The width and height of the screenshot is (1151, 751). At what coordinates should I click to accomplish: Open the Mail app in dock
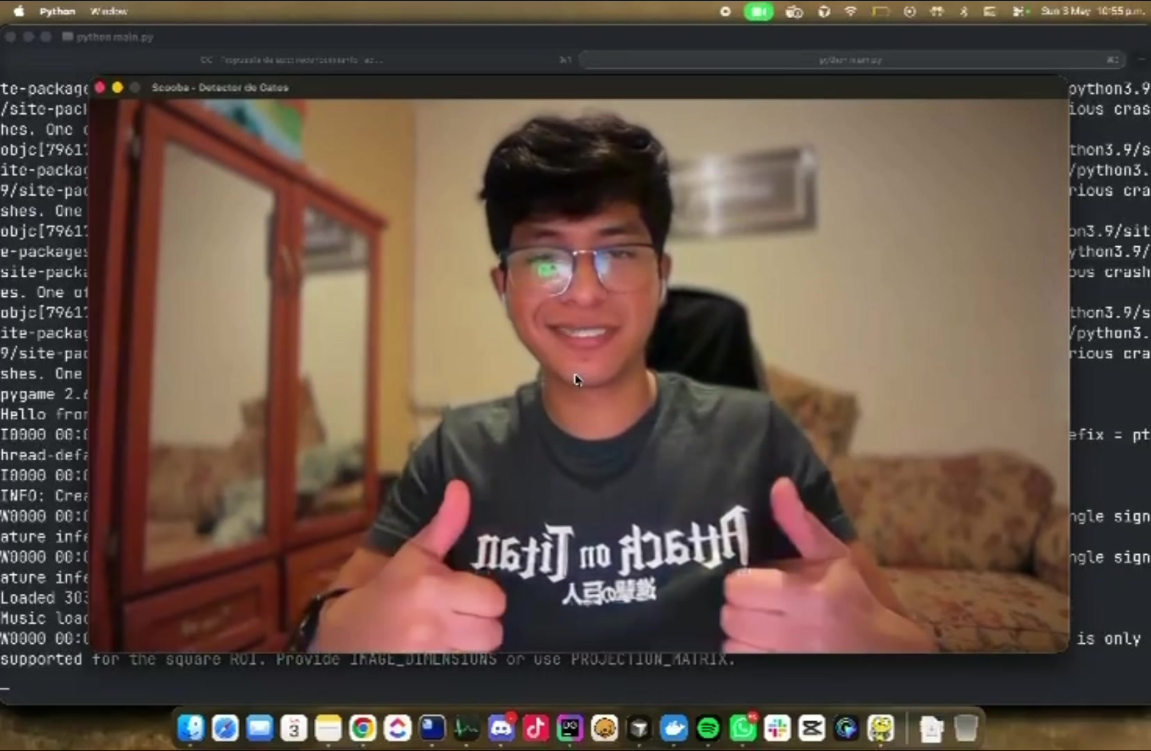[x=260, y=728]
